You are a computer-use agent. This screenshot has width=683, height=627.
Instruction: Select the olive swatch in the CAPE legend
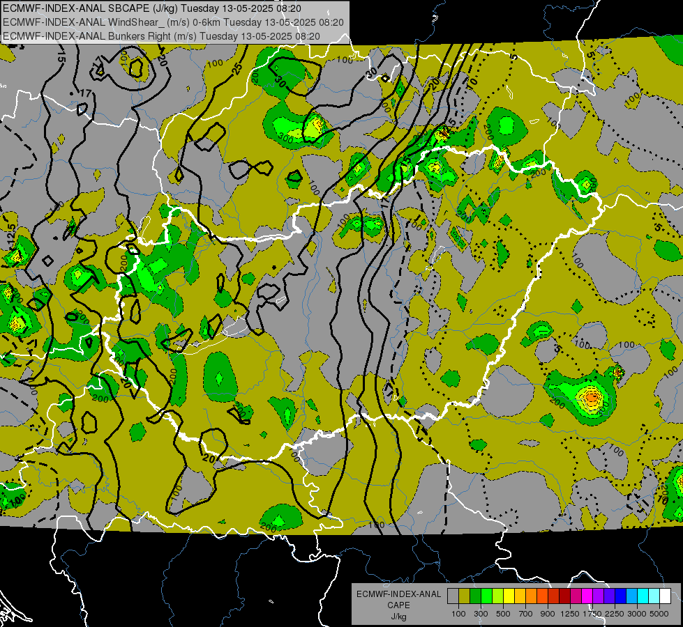coord(465,596)
